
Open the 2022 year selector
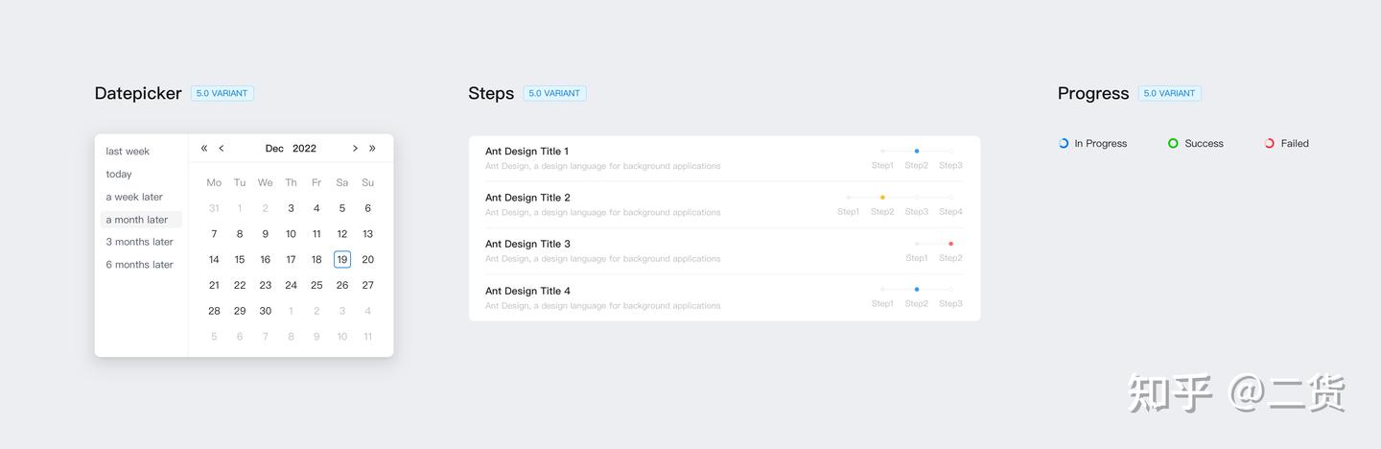[x=304, y=149]
